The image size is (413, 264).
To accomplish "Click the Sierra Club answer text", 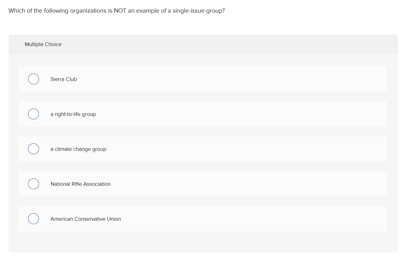I will coord(64,79).
